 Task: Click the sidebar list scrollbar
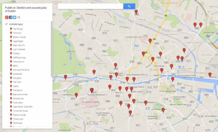tap(52, 49)
